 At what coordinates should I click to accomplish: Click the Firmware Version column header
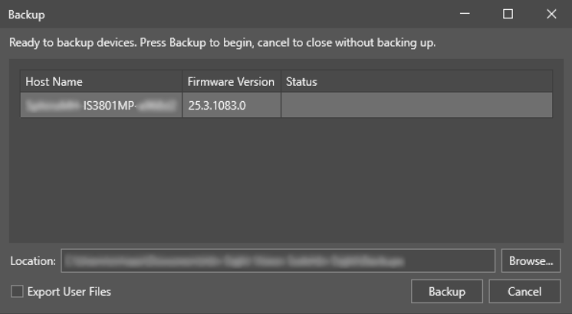pyautogui.click(x=231, y=81)
